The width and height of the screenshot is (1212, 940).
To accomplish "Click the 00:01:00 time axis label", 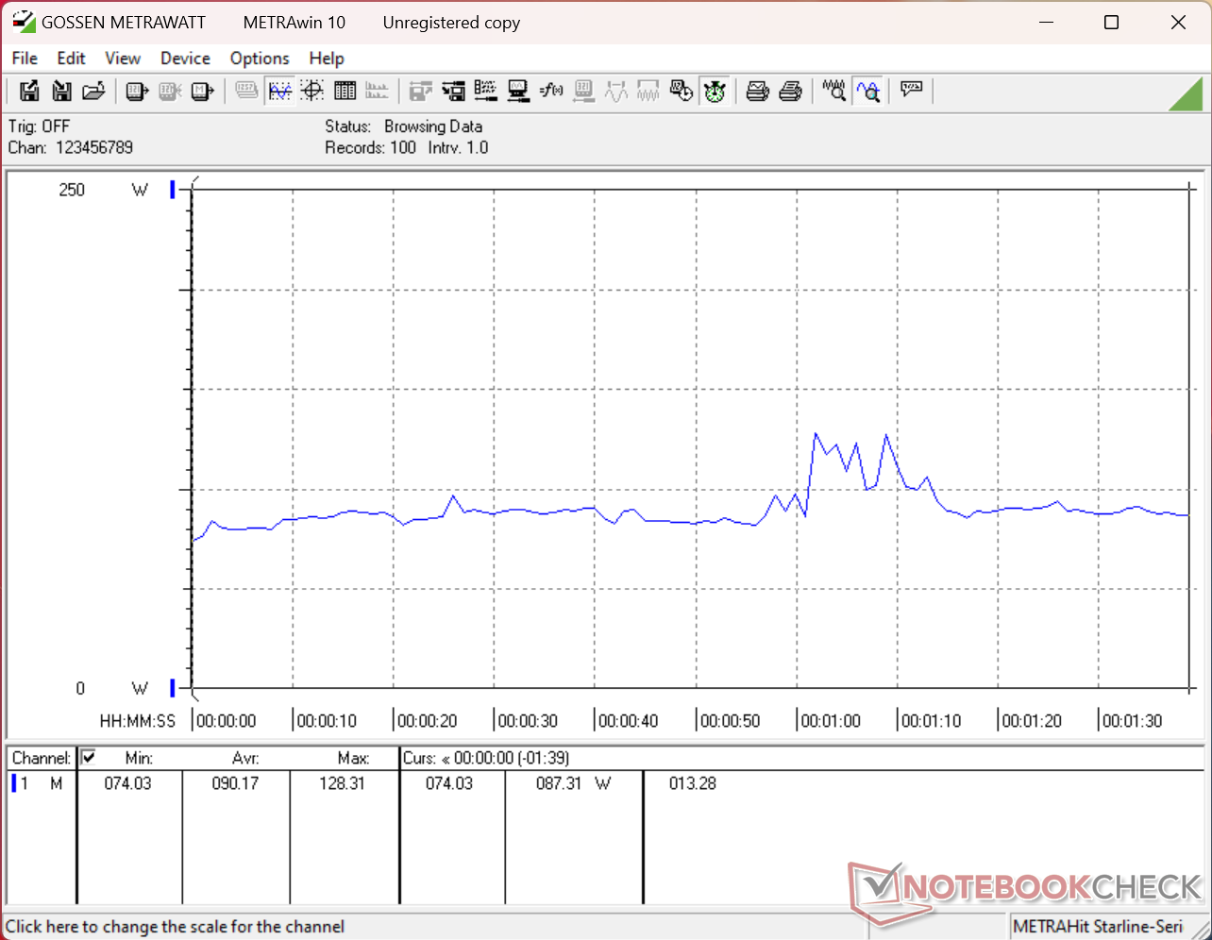I will pos(832,721).
